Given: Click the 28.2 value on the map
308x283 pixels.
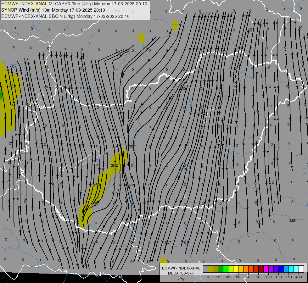Looking at the screenshot, I should pyautogui.click(x=115, y=166).
